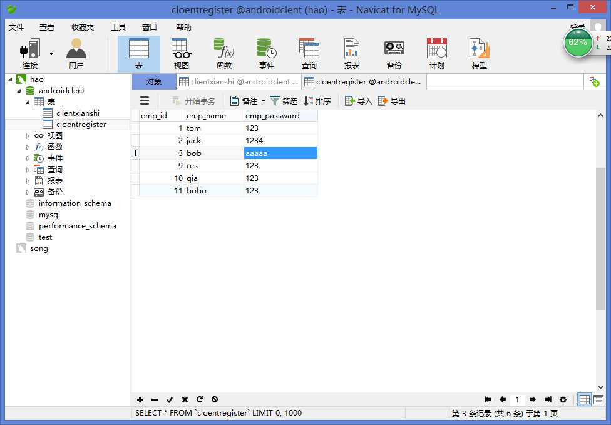The width and height of the screenshot is (611, 425).
Task: Open the File (文件) menu
Action: (x=16, y=28)
